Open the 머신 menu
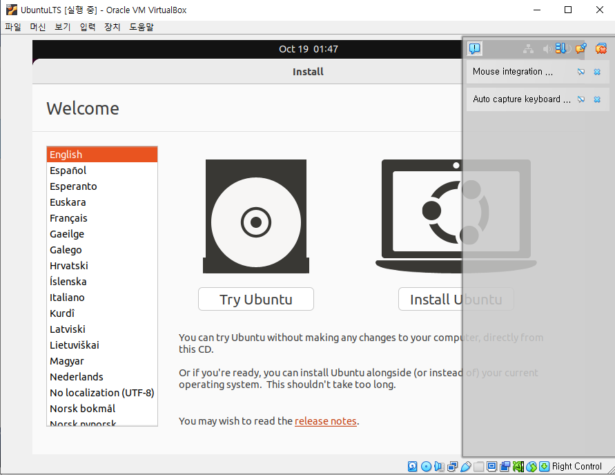 tap(38, 27)
